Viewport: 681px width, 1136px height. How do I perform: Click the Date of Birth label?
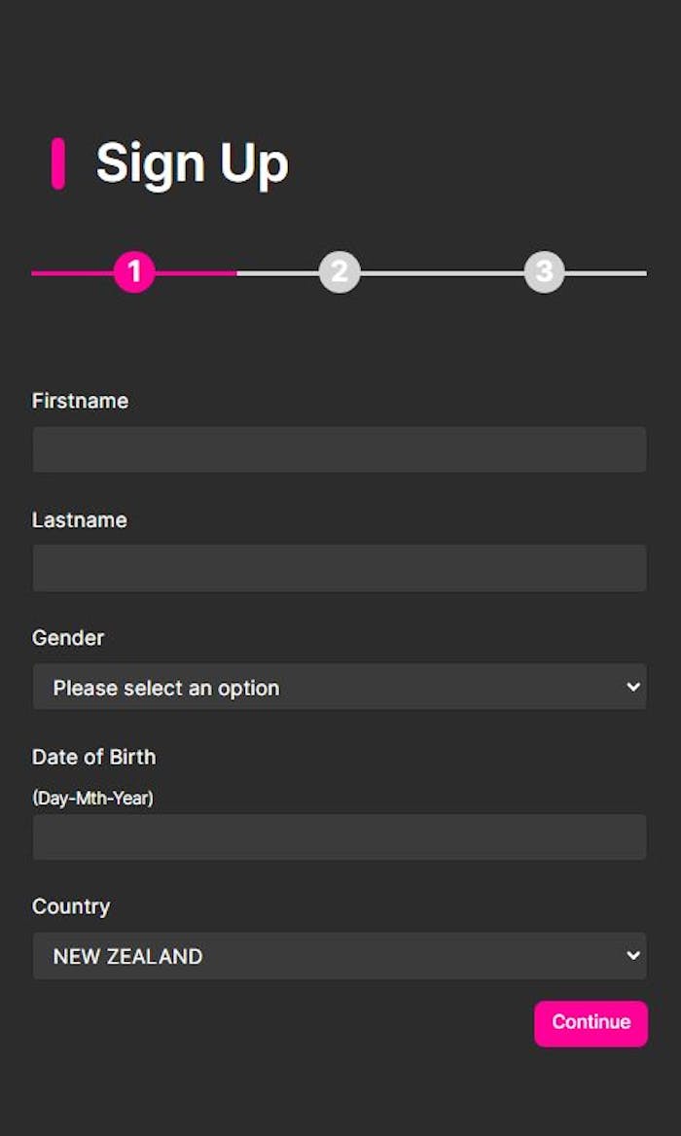(x=93, y=757)
